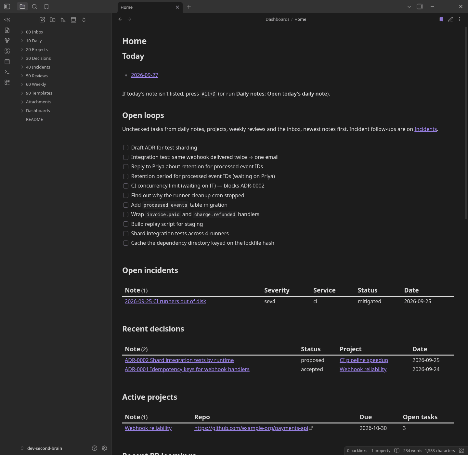The image size is (468, 455).
Task: Open the 2026-09-27 daily note link
Action: (145, 75)
